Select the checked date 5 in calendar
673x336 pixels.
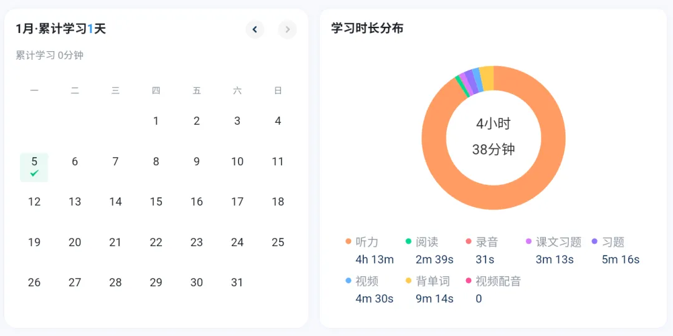(x=34, y=167)
